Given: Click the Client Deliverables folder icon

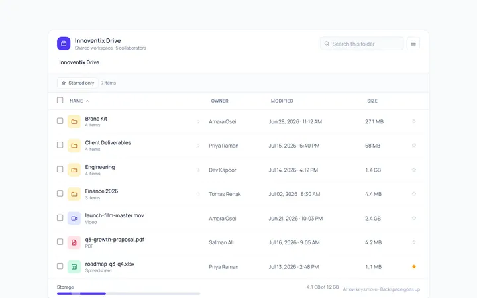Looking at the screenshot, I should pyautogui.click(x=74, y=146).
